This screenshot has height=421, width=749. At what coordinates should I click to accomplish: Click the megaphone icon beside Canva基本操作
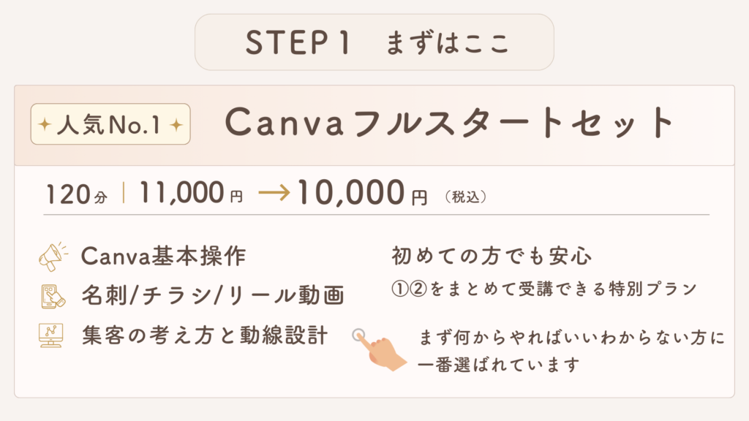(x=52, y=257)
